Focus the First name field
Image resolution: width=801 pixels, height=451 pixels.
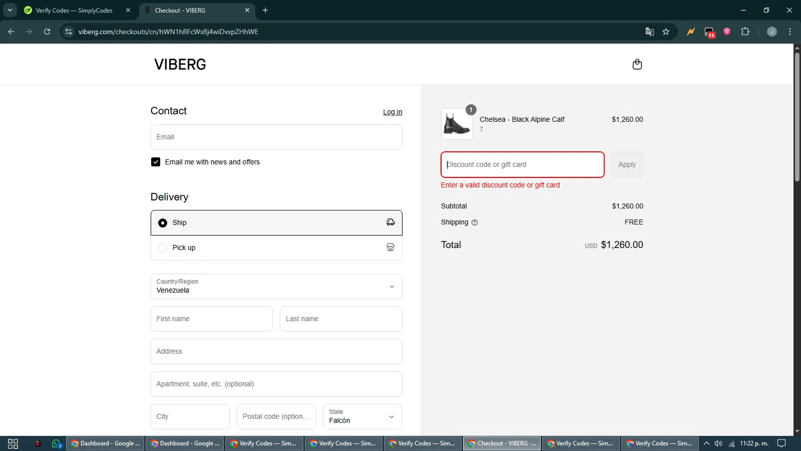[211, 319]
